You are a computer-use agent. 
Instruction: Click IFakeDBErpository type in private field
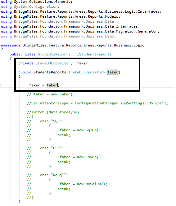click(54, 63)
